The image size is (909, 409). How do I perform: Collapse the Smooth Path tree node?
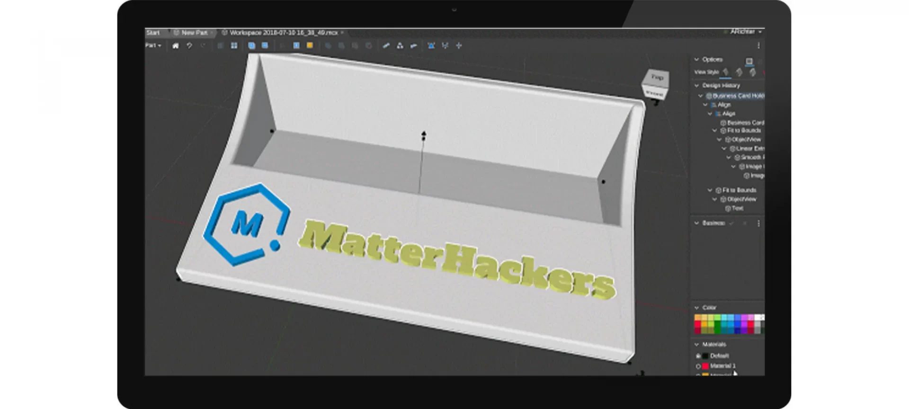tap(729, 157)
